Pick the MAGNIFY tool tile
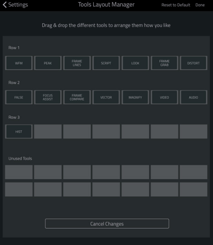The width and height of the screenshot is (213, 245). coord(135,97)
